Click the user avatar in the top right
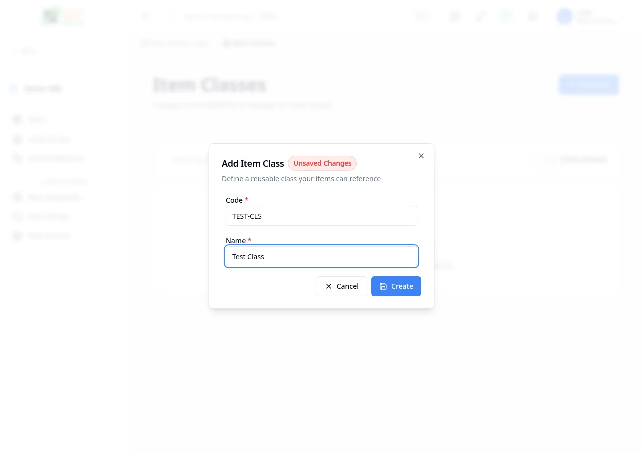 click(564, 16)
